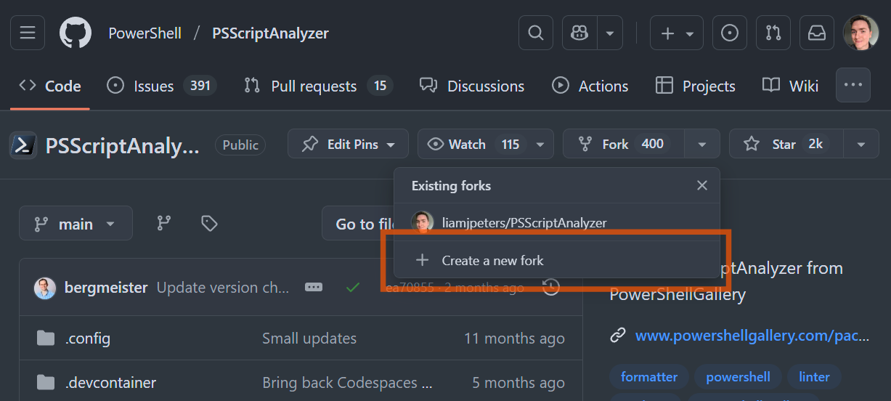
Task: Open www.powershellgallery.com link
Action: point(752,336)
